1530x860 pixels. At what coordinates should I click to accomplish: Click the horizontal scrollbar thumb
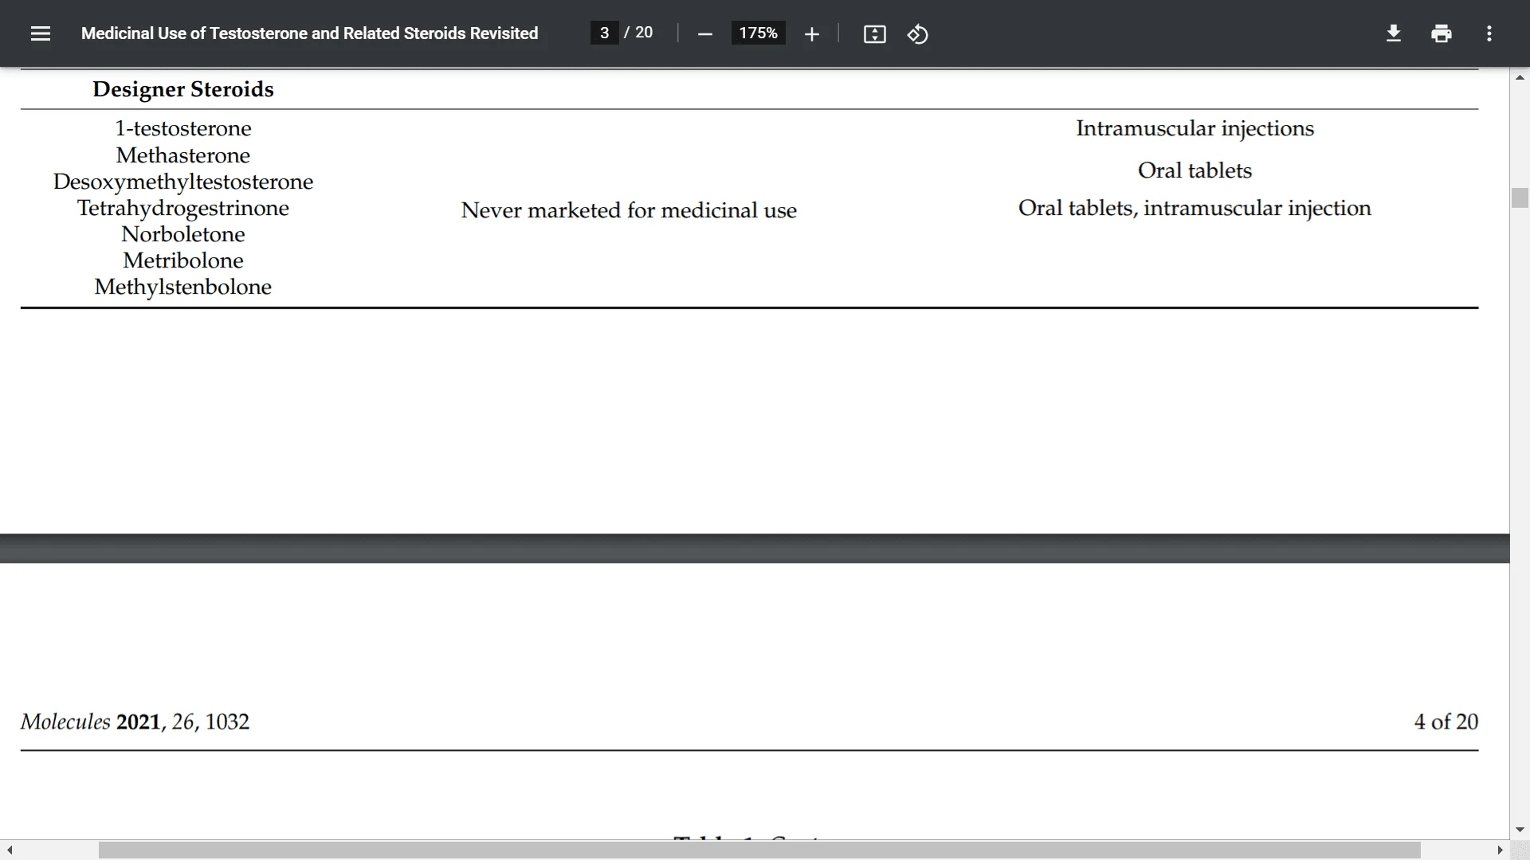(759, 850)
